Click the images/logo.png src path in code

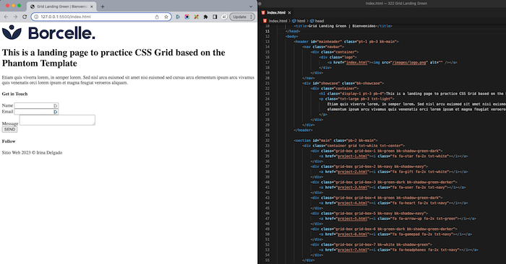click(x=409, y=63)
